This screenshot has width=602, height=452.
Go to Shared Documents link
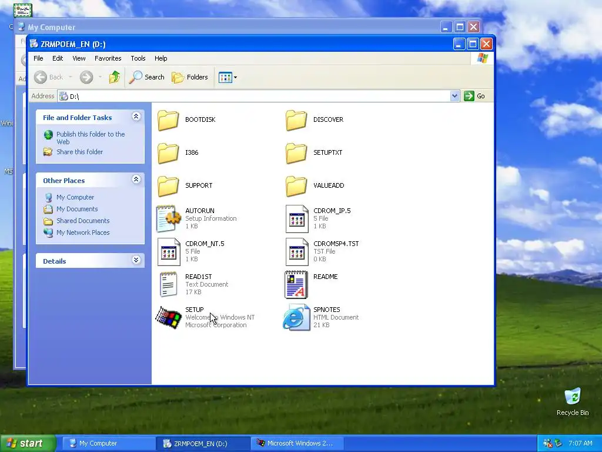(x=83, y=221)
